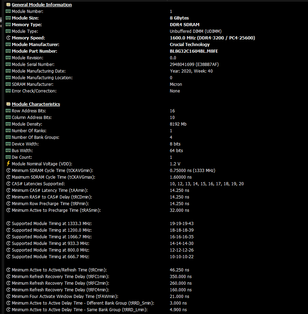Select Supported Module Timing at 933.3 MHz label
Screen dimensions: 308x314
51,243
